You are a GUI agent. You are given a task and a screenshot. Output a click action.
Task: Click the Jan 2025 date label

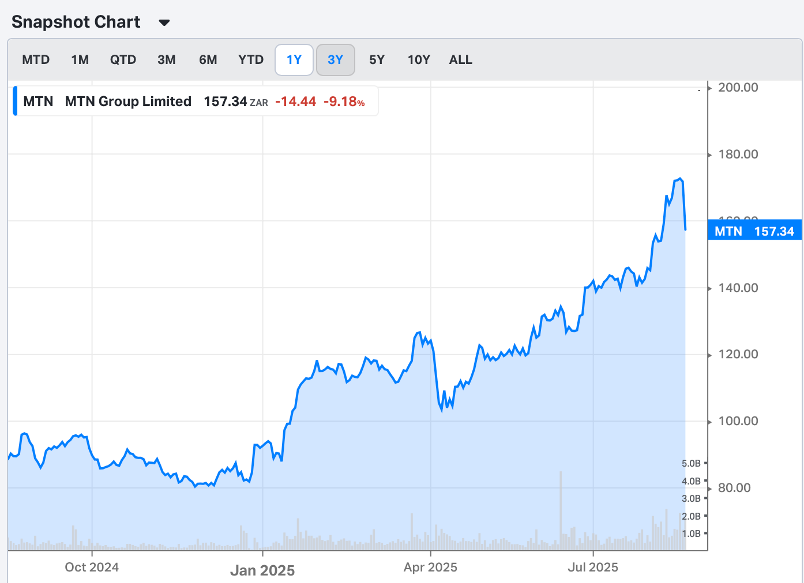click(262, 570)
